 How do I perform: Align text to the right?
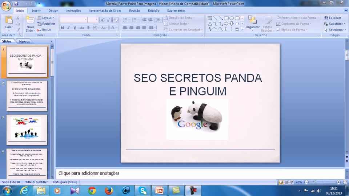pyautogui.click(x=138, y=28)
